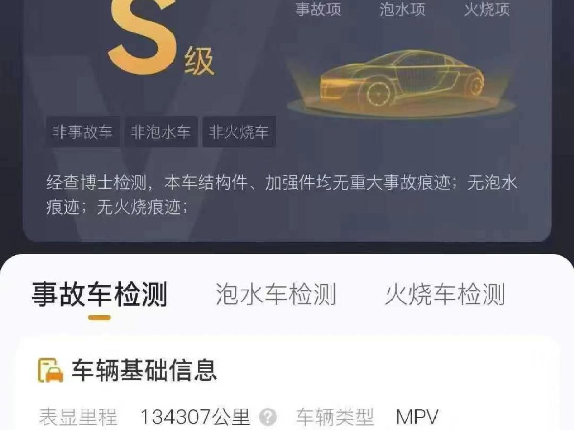This screenshot has width=574, height=430.
Task: Click the 泡水项 label at top
Action: click(x=402, y=10)
